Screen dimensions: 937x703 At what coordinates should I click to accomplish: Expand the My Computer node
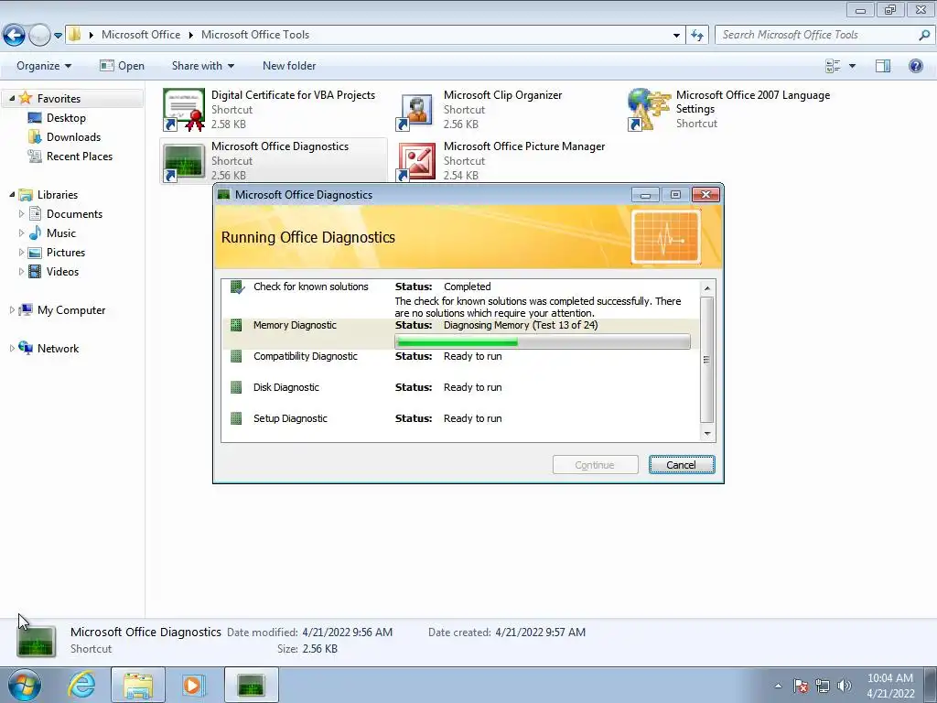(x=12, y=309)
